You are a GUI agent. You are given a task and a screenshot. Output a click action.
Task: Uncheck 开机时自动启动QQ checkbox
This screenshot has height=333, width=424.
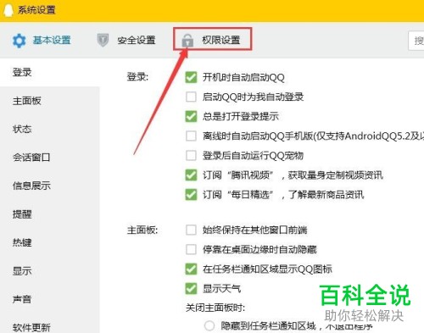click(x=191, y=77)
